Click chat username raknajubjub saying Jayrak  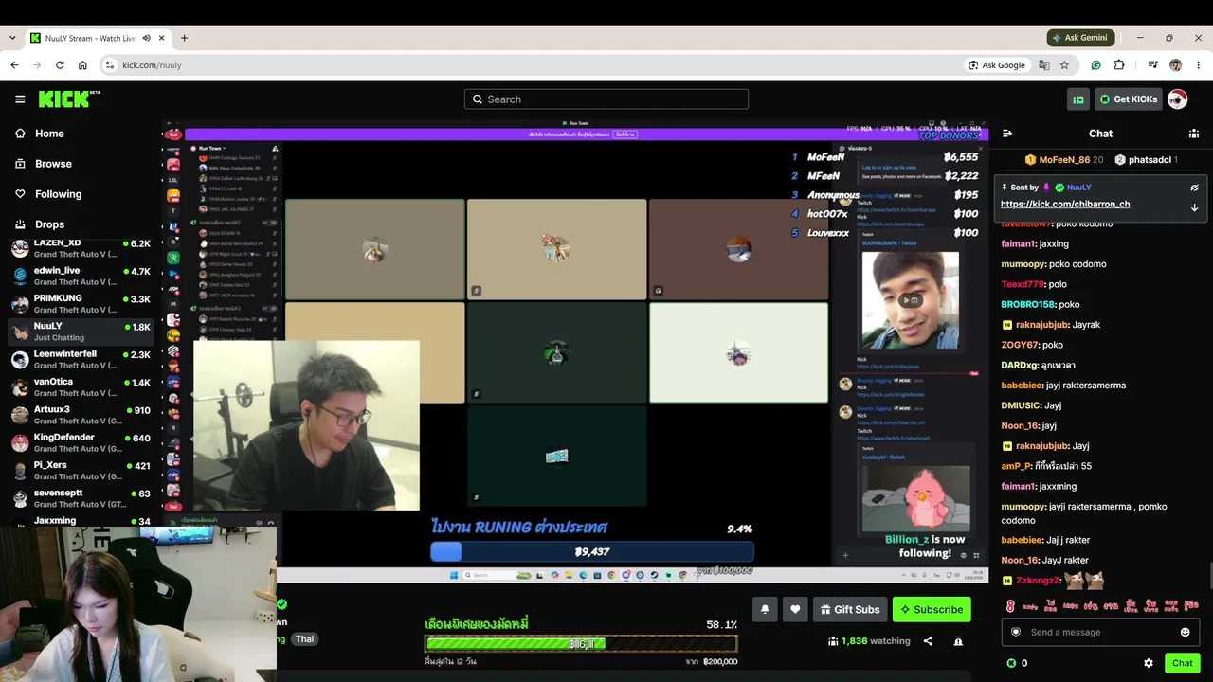point(1041,325)
